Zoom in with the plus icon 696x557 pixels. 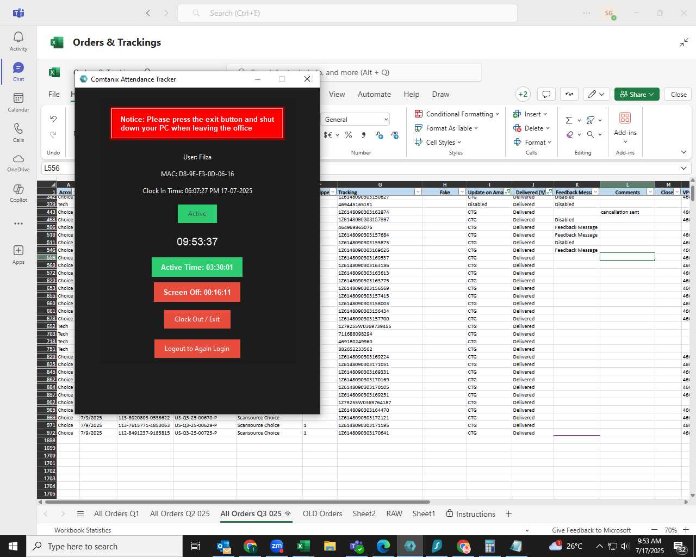tap(686, 530)
